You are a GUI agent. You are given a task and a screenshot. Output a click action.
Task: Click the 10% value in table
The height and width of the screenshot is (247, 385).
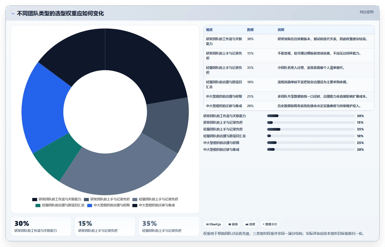[250, 82]
